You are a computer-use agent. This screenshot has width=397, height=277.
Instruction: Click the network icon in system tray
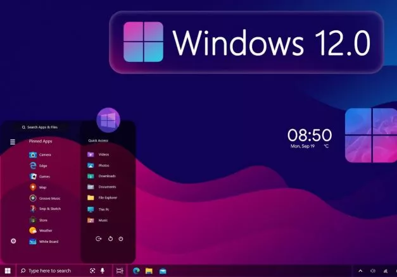pyautogui.click(x=386, y=271)
